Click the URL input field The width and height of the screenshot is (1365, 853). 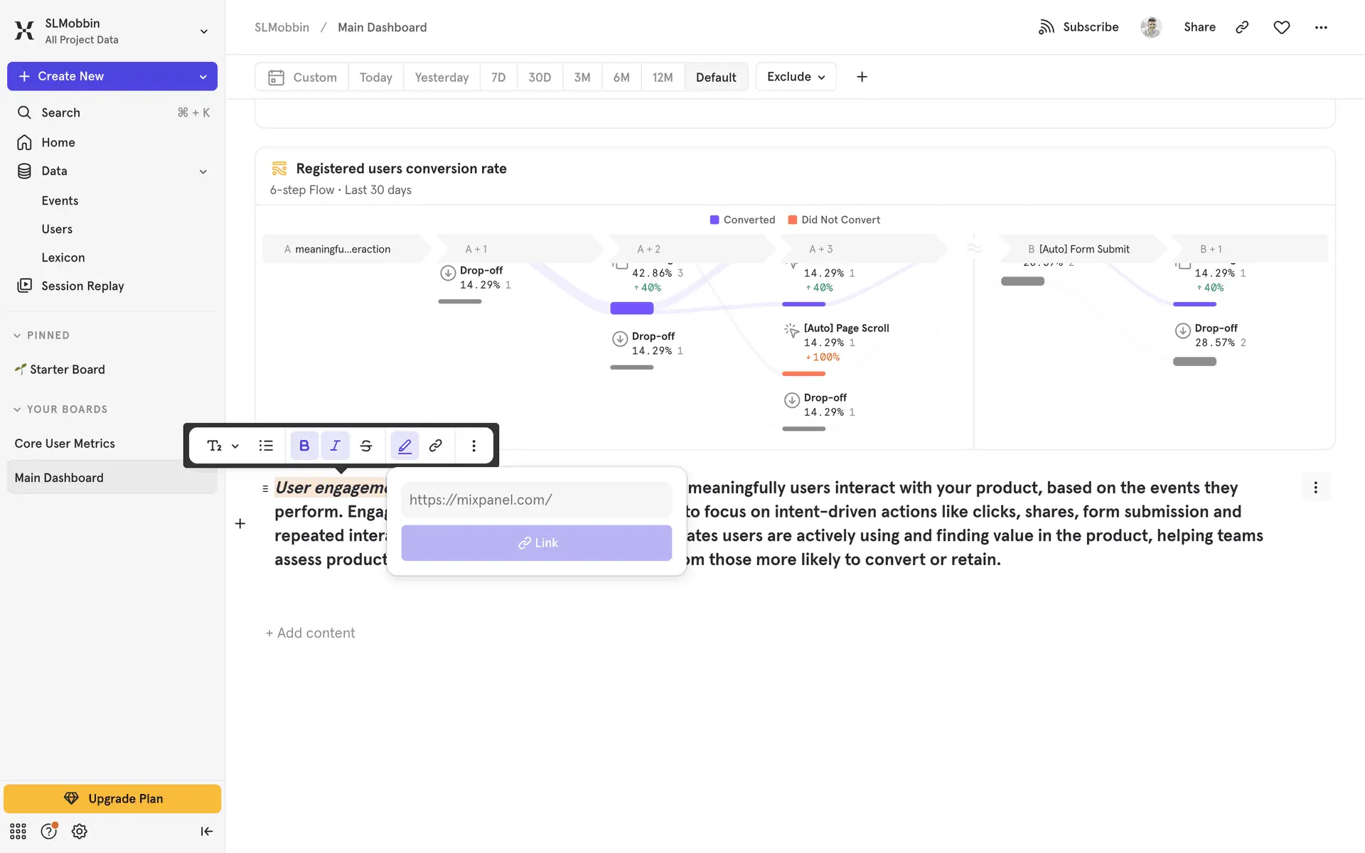click(x=536, y=500)
